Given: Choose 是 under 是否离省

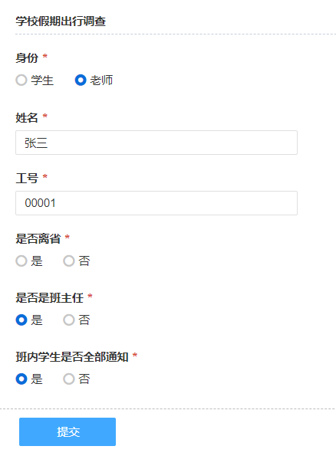Looking at the screenshot, I should (21, 261).
